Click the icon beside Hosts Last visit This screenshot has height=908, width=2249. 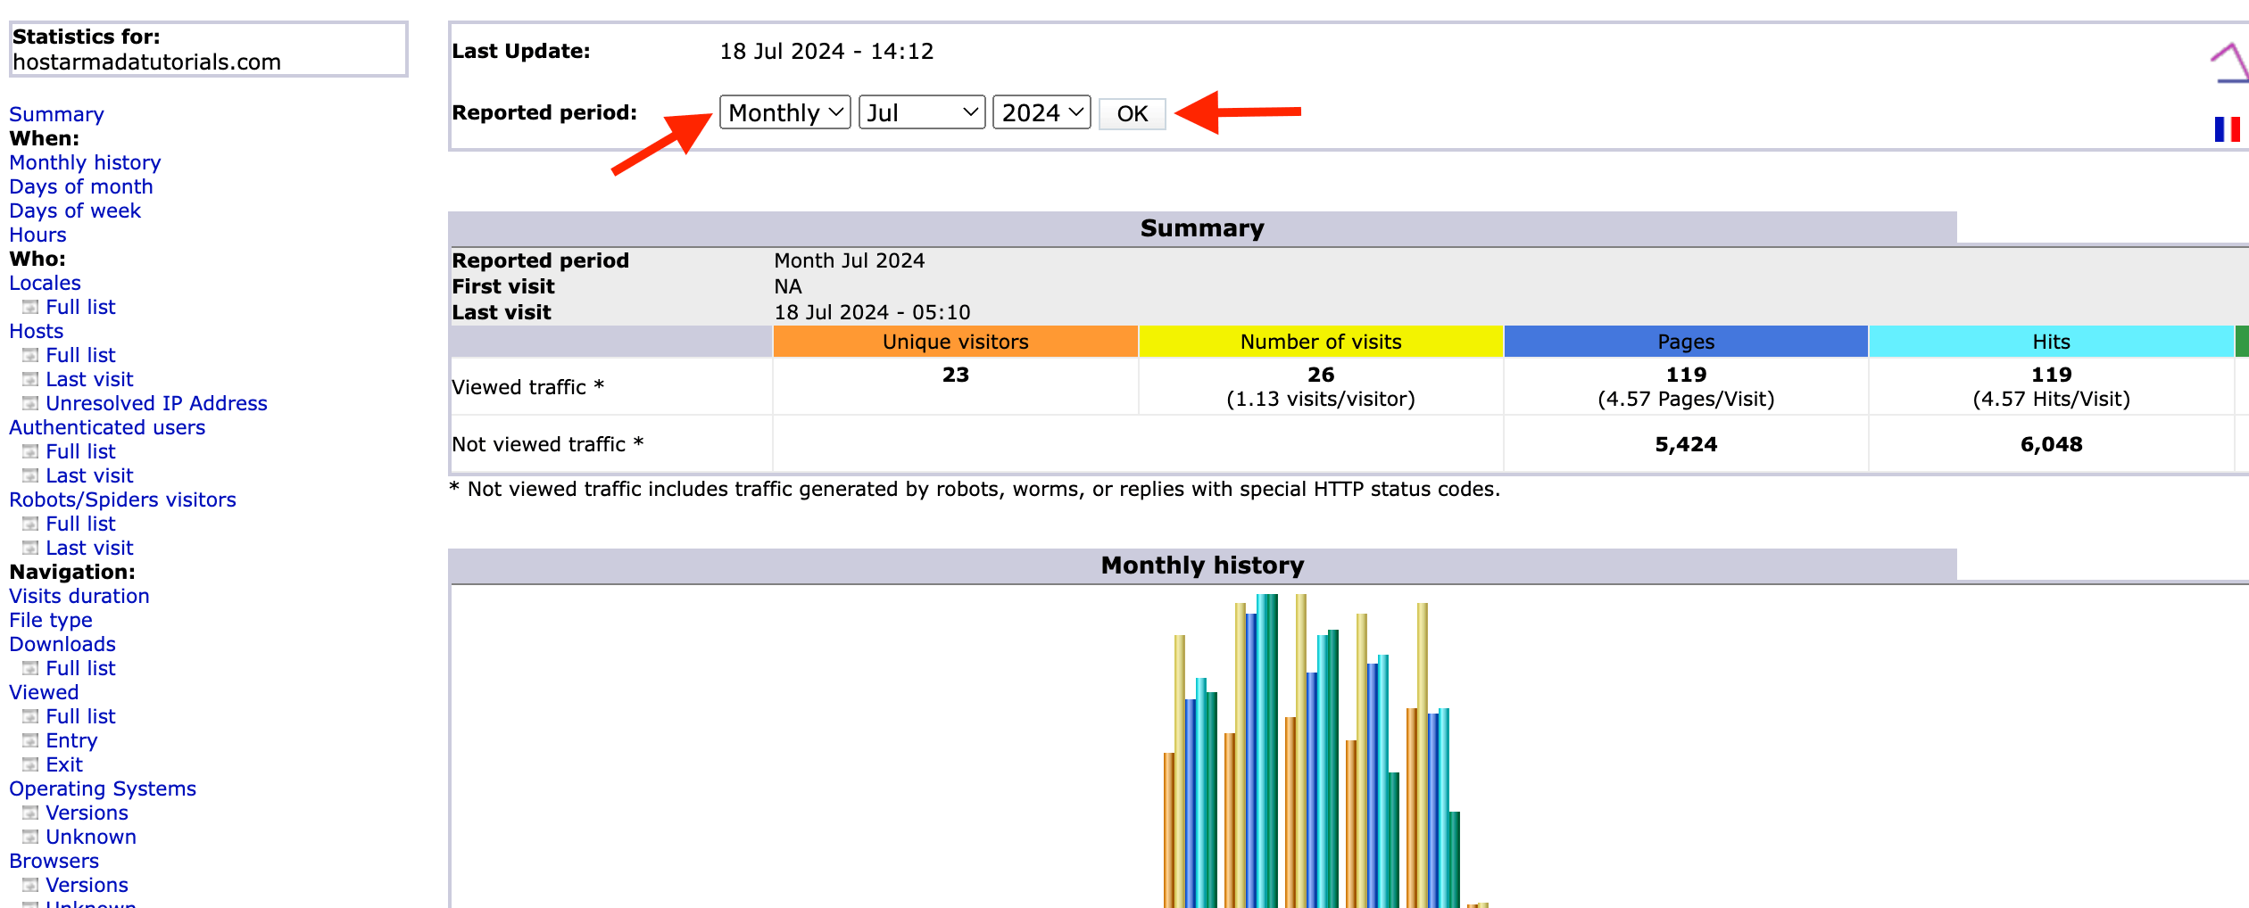click(x=30, y=379)
